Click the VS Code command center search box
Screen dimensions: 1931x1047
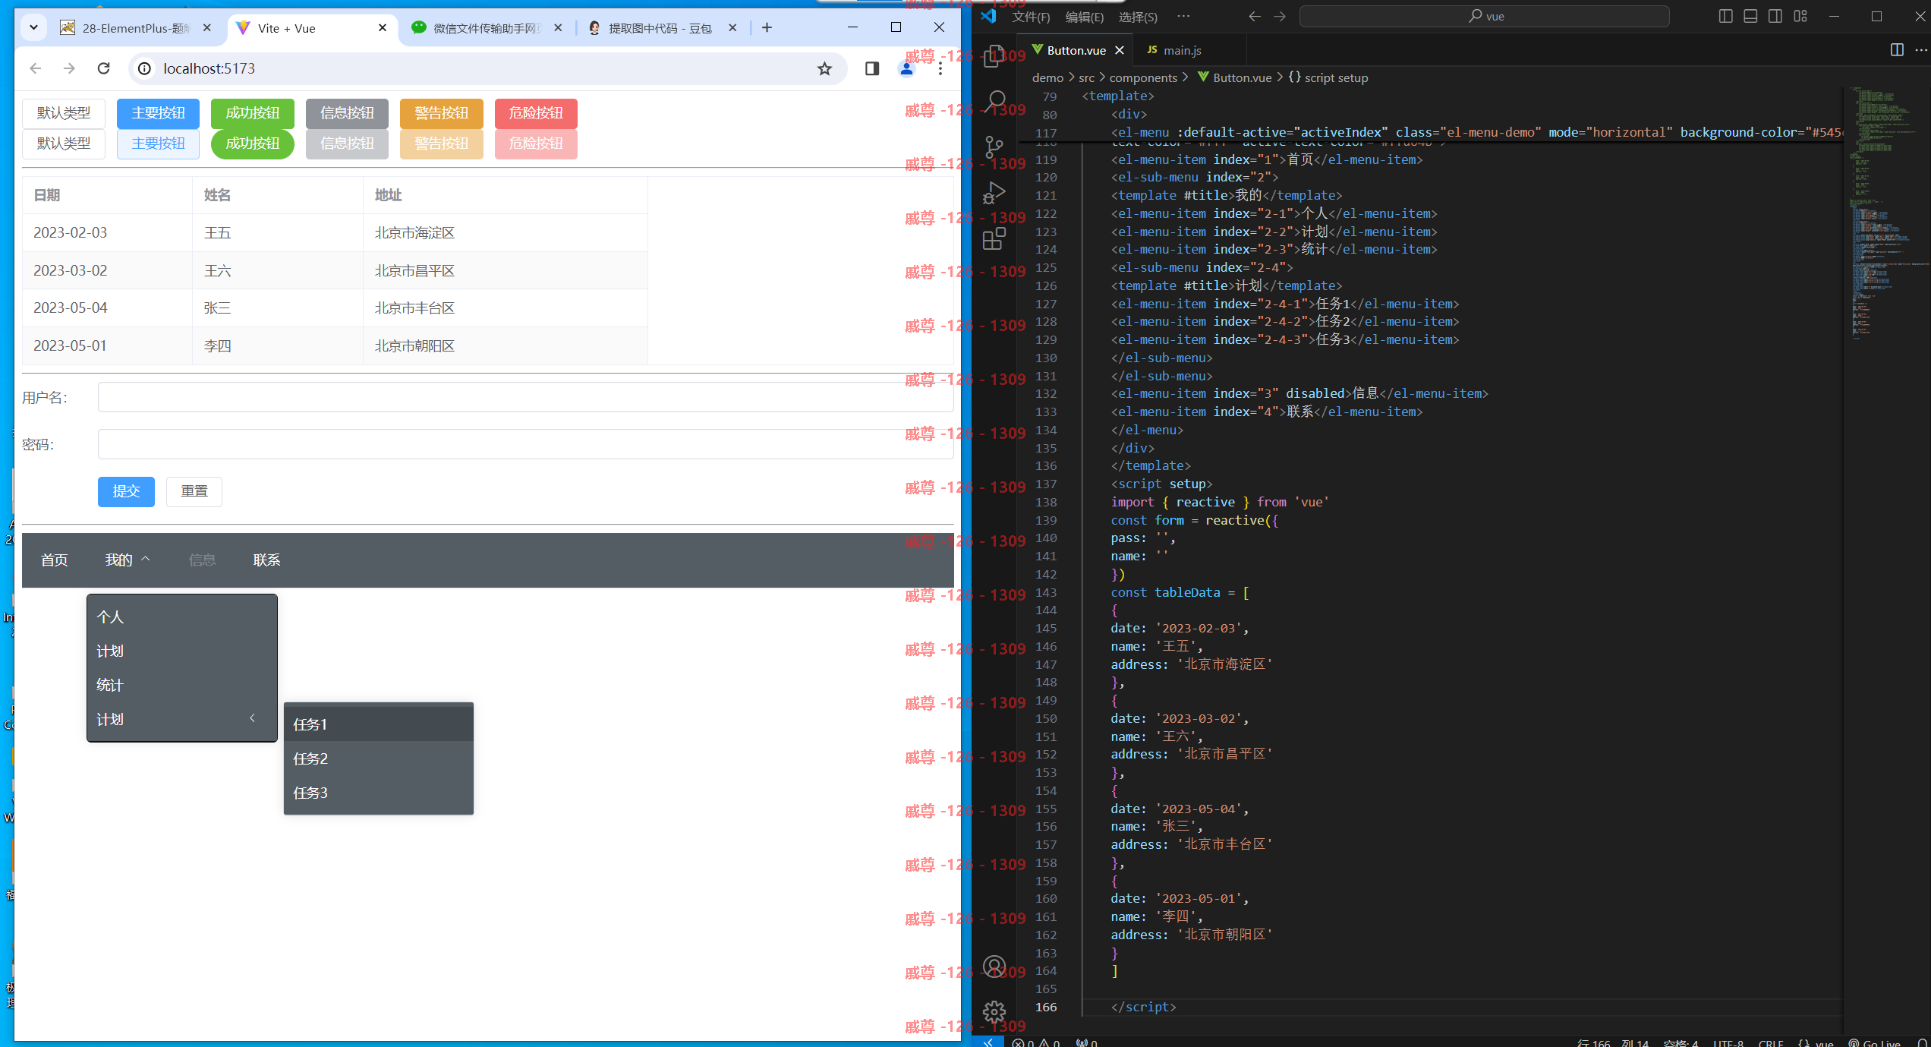tap(1484, 16)
